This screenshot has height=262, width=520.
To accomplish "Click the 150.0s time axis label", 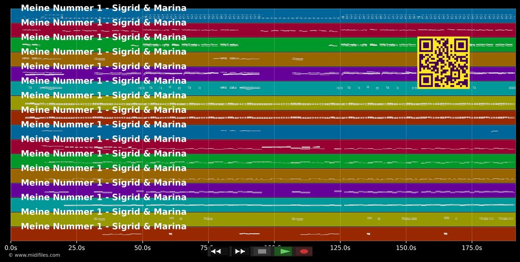I will point(406,248).
